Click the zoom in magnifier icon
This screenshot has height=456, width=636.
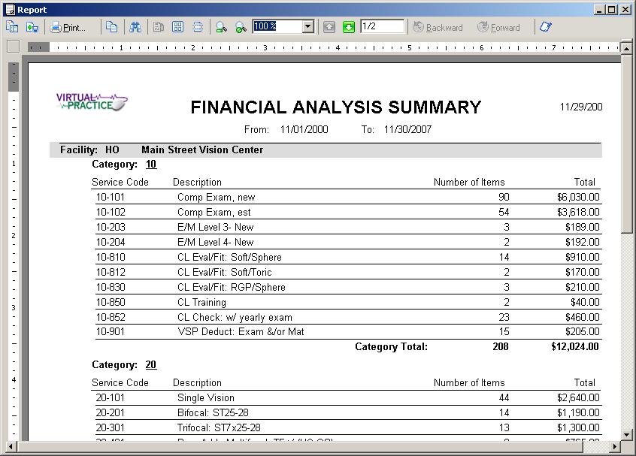(x=241, y=27)
